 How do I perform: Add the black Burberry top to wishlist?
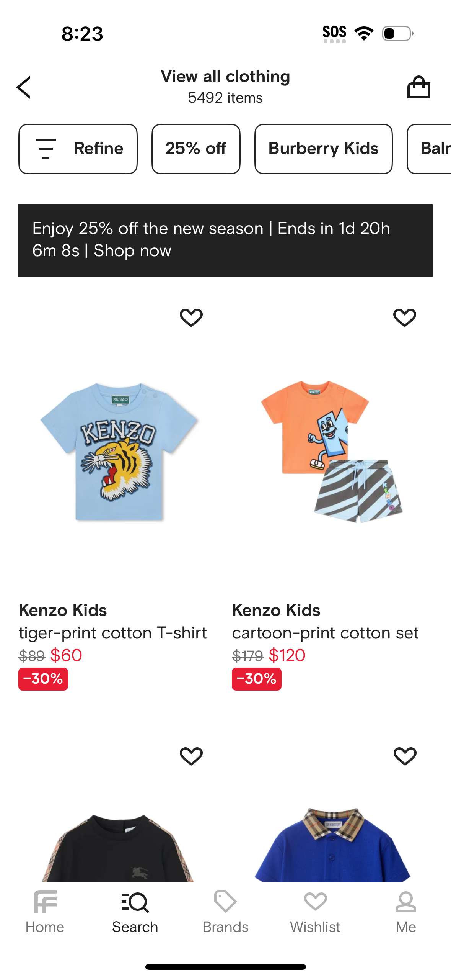[x=191, y=756]
